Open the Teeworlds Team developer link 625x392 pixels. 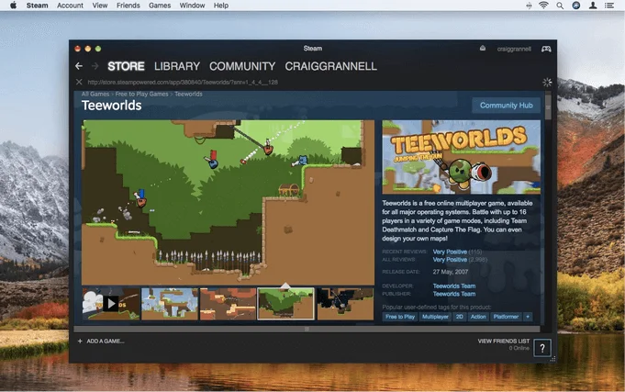click(x=453, y=286)
